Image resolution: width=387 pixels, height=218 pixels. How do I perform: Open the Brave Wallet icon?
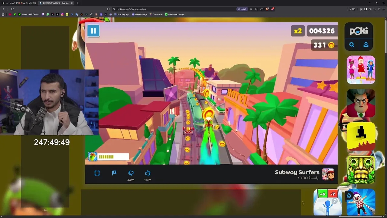point(370,9)
